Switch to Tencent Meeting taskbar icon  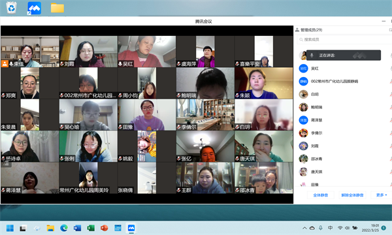coord(131,228)
